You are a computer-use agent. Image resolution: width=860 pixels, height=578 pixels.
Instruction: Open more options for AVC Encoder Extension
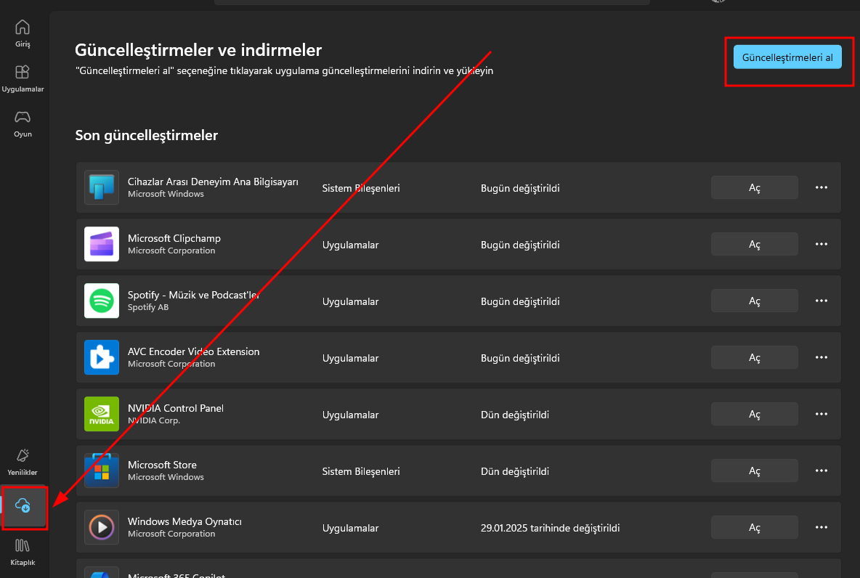point(821,357)
